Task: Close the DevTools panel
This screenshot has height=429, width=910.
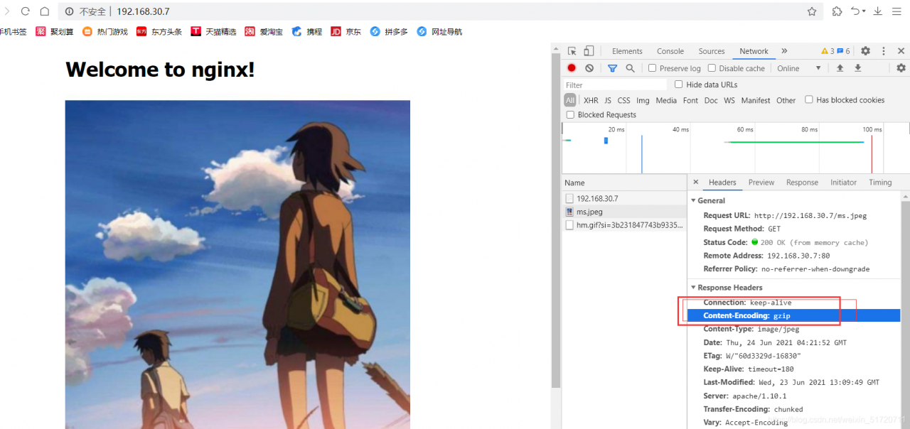Action: (901, 51)
